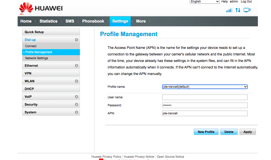Click the User name: field label
The height and width of the screenshot is (160, 271).
tap(115, 97)
